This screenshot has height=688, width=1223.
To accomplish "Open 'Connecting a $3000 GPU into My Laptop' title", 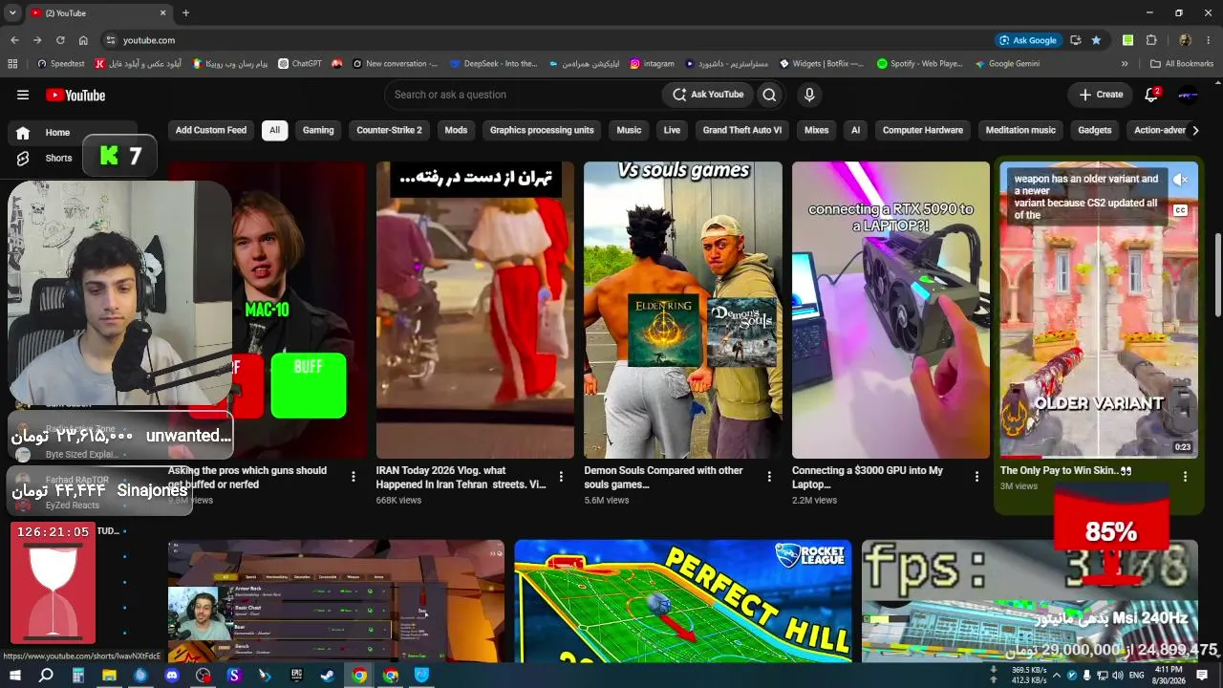I will coord(868,477).
